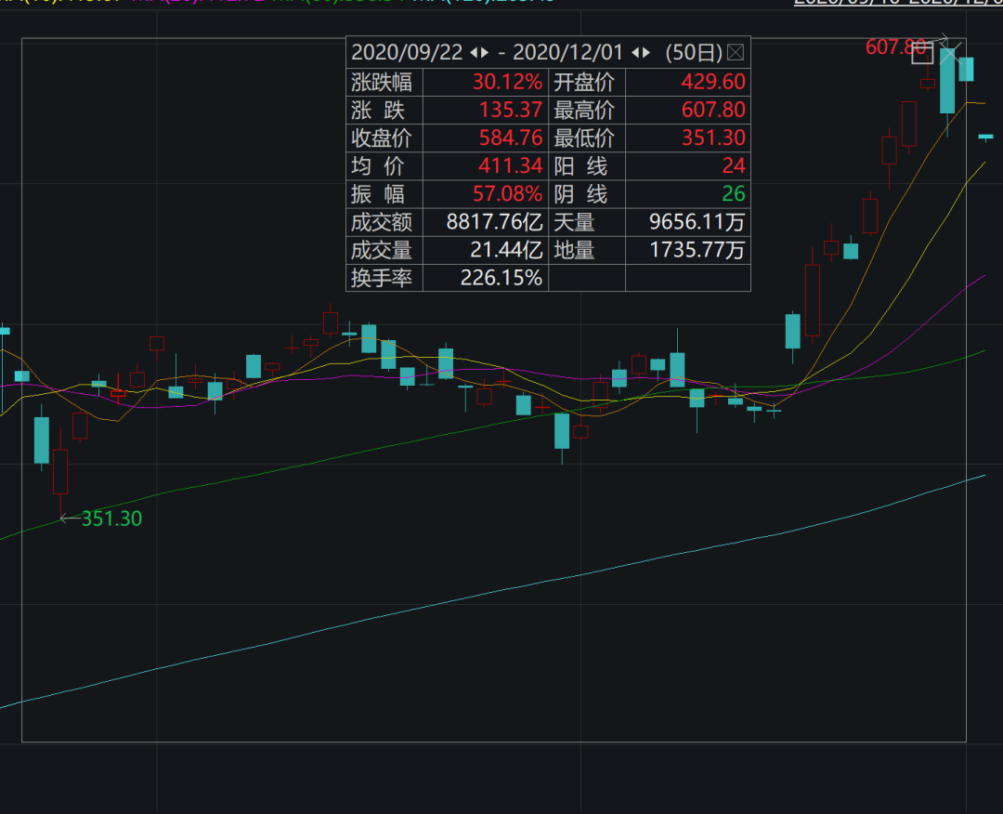Click the 351.30 low price marker
Image resolution: width=1003 pixels, height=814 pixels.
coord(111,519)
